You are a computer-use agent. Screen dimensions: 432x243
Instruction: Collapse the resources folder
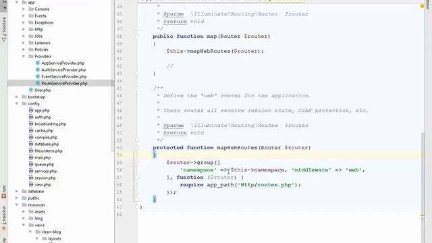pos(17,205)
